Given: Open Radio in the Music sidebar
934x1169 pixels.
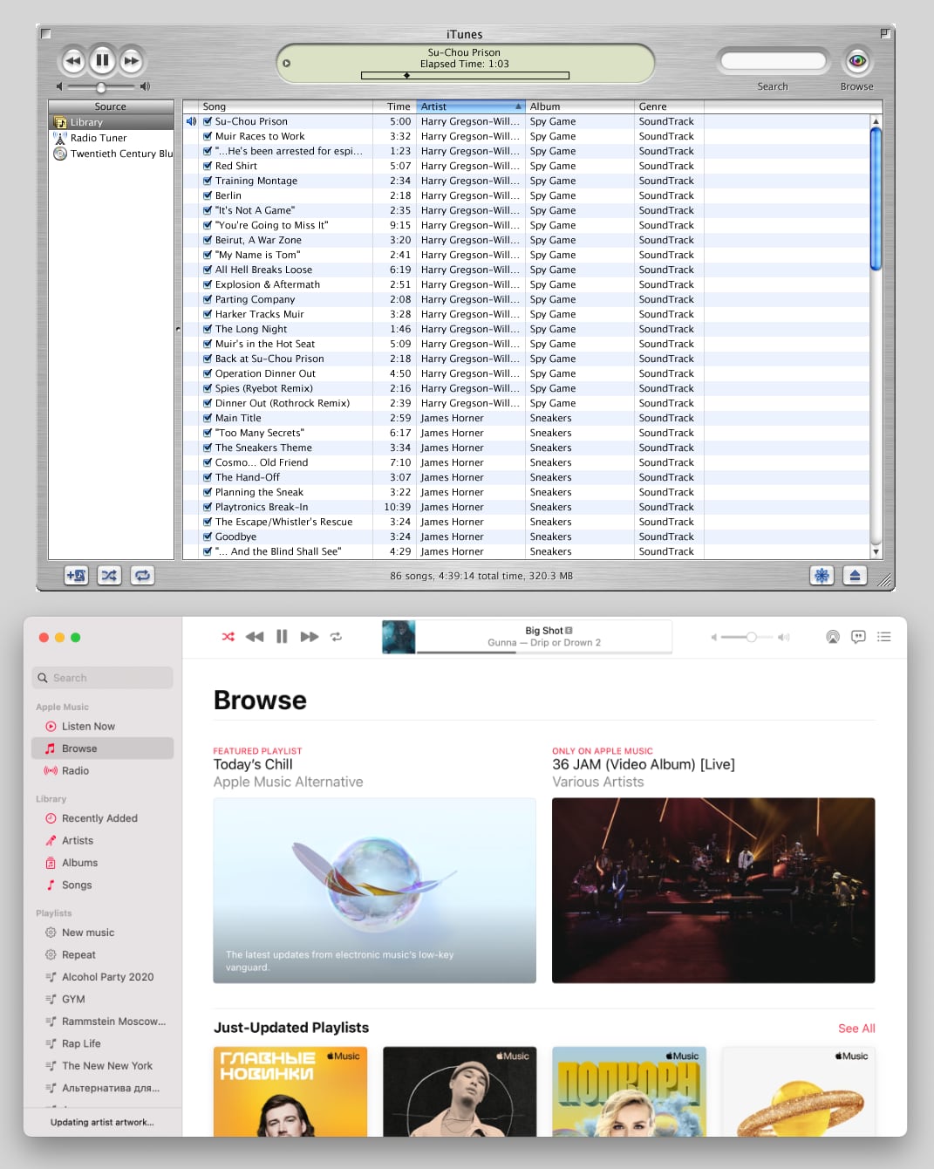Looking at the screenshot, I should pyautogui.click(x=103, y=770).
